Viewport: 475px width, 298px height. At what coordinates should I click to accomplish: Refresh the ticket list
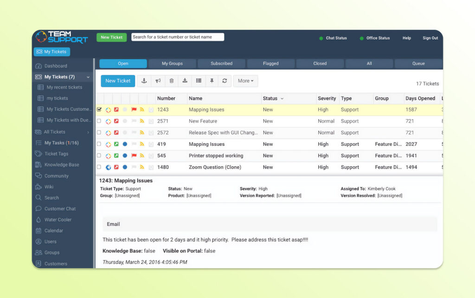coord(225,81)
